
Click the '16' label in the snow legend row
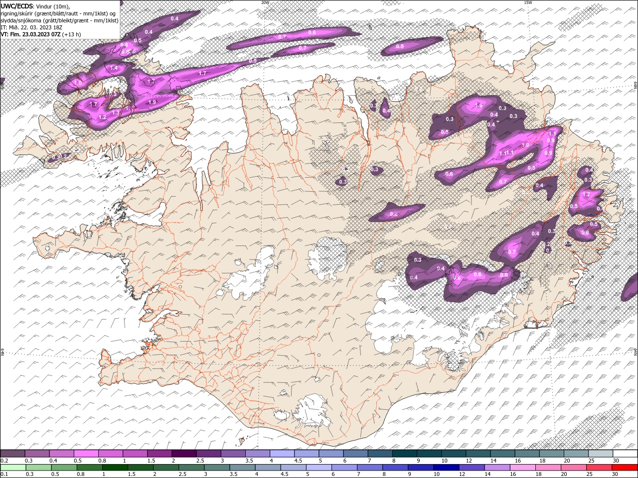click(517, 461)
